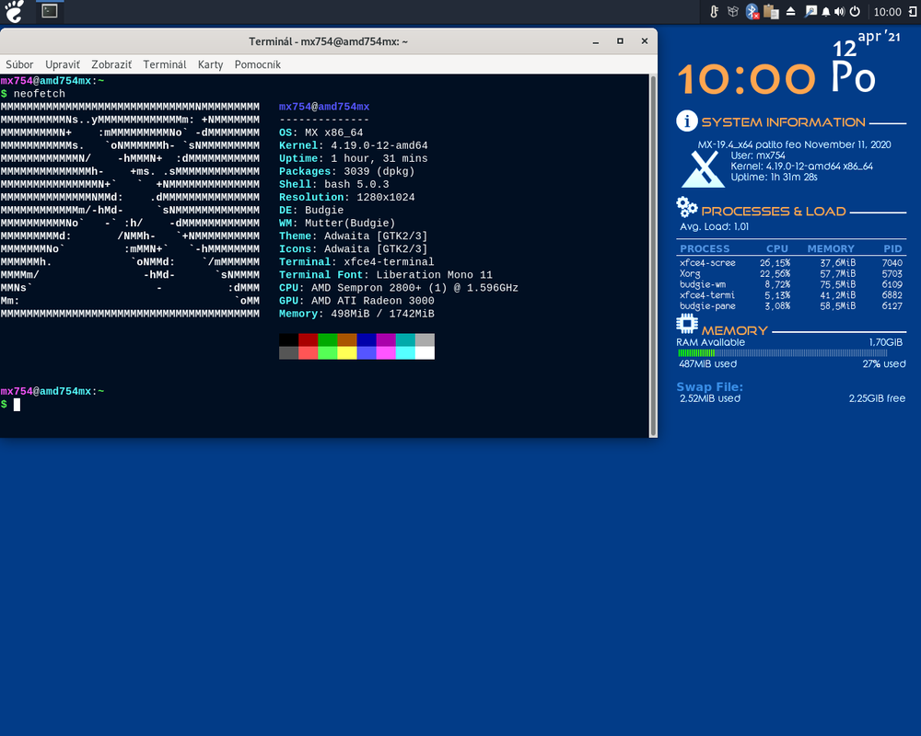Open the Pomocník menu

(x=257, y=64)
